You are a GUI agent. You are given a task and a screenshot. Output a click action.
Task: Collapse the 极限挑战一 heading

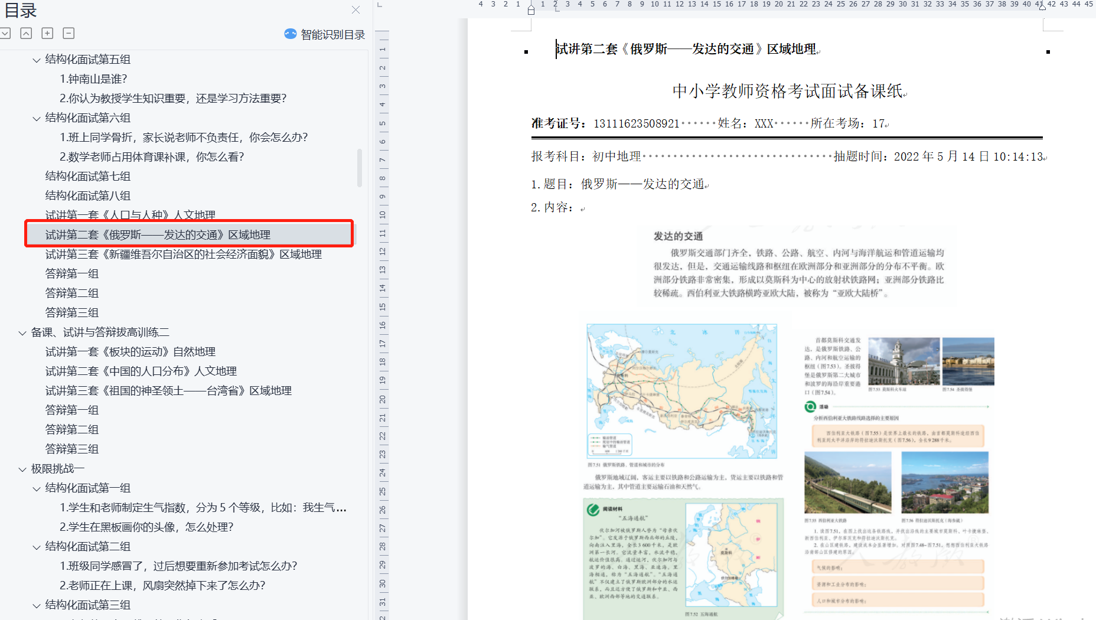click(x=22, y=469)
